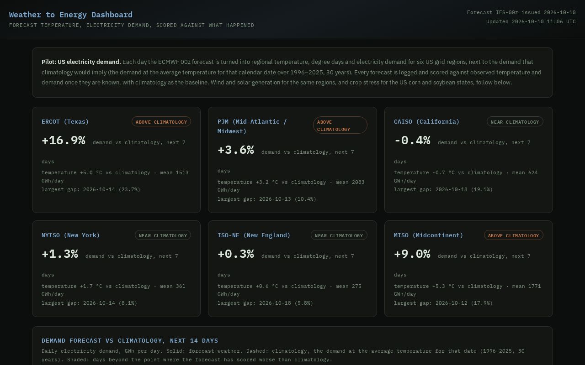
Task: Click the +3.6% demand value
Action: pos(236,150)
